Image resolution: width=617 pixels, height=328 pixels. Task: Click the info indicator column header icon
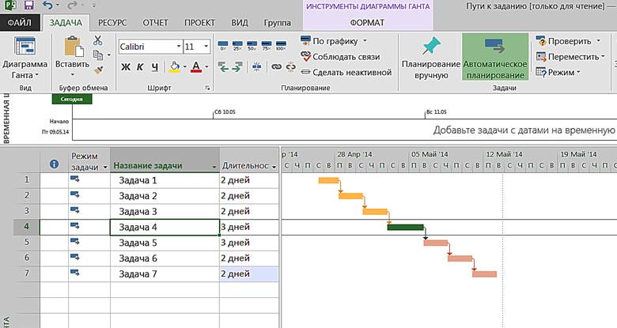tap(55, 164)
